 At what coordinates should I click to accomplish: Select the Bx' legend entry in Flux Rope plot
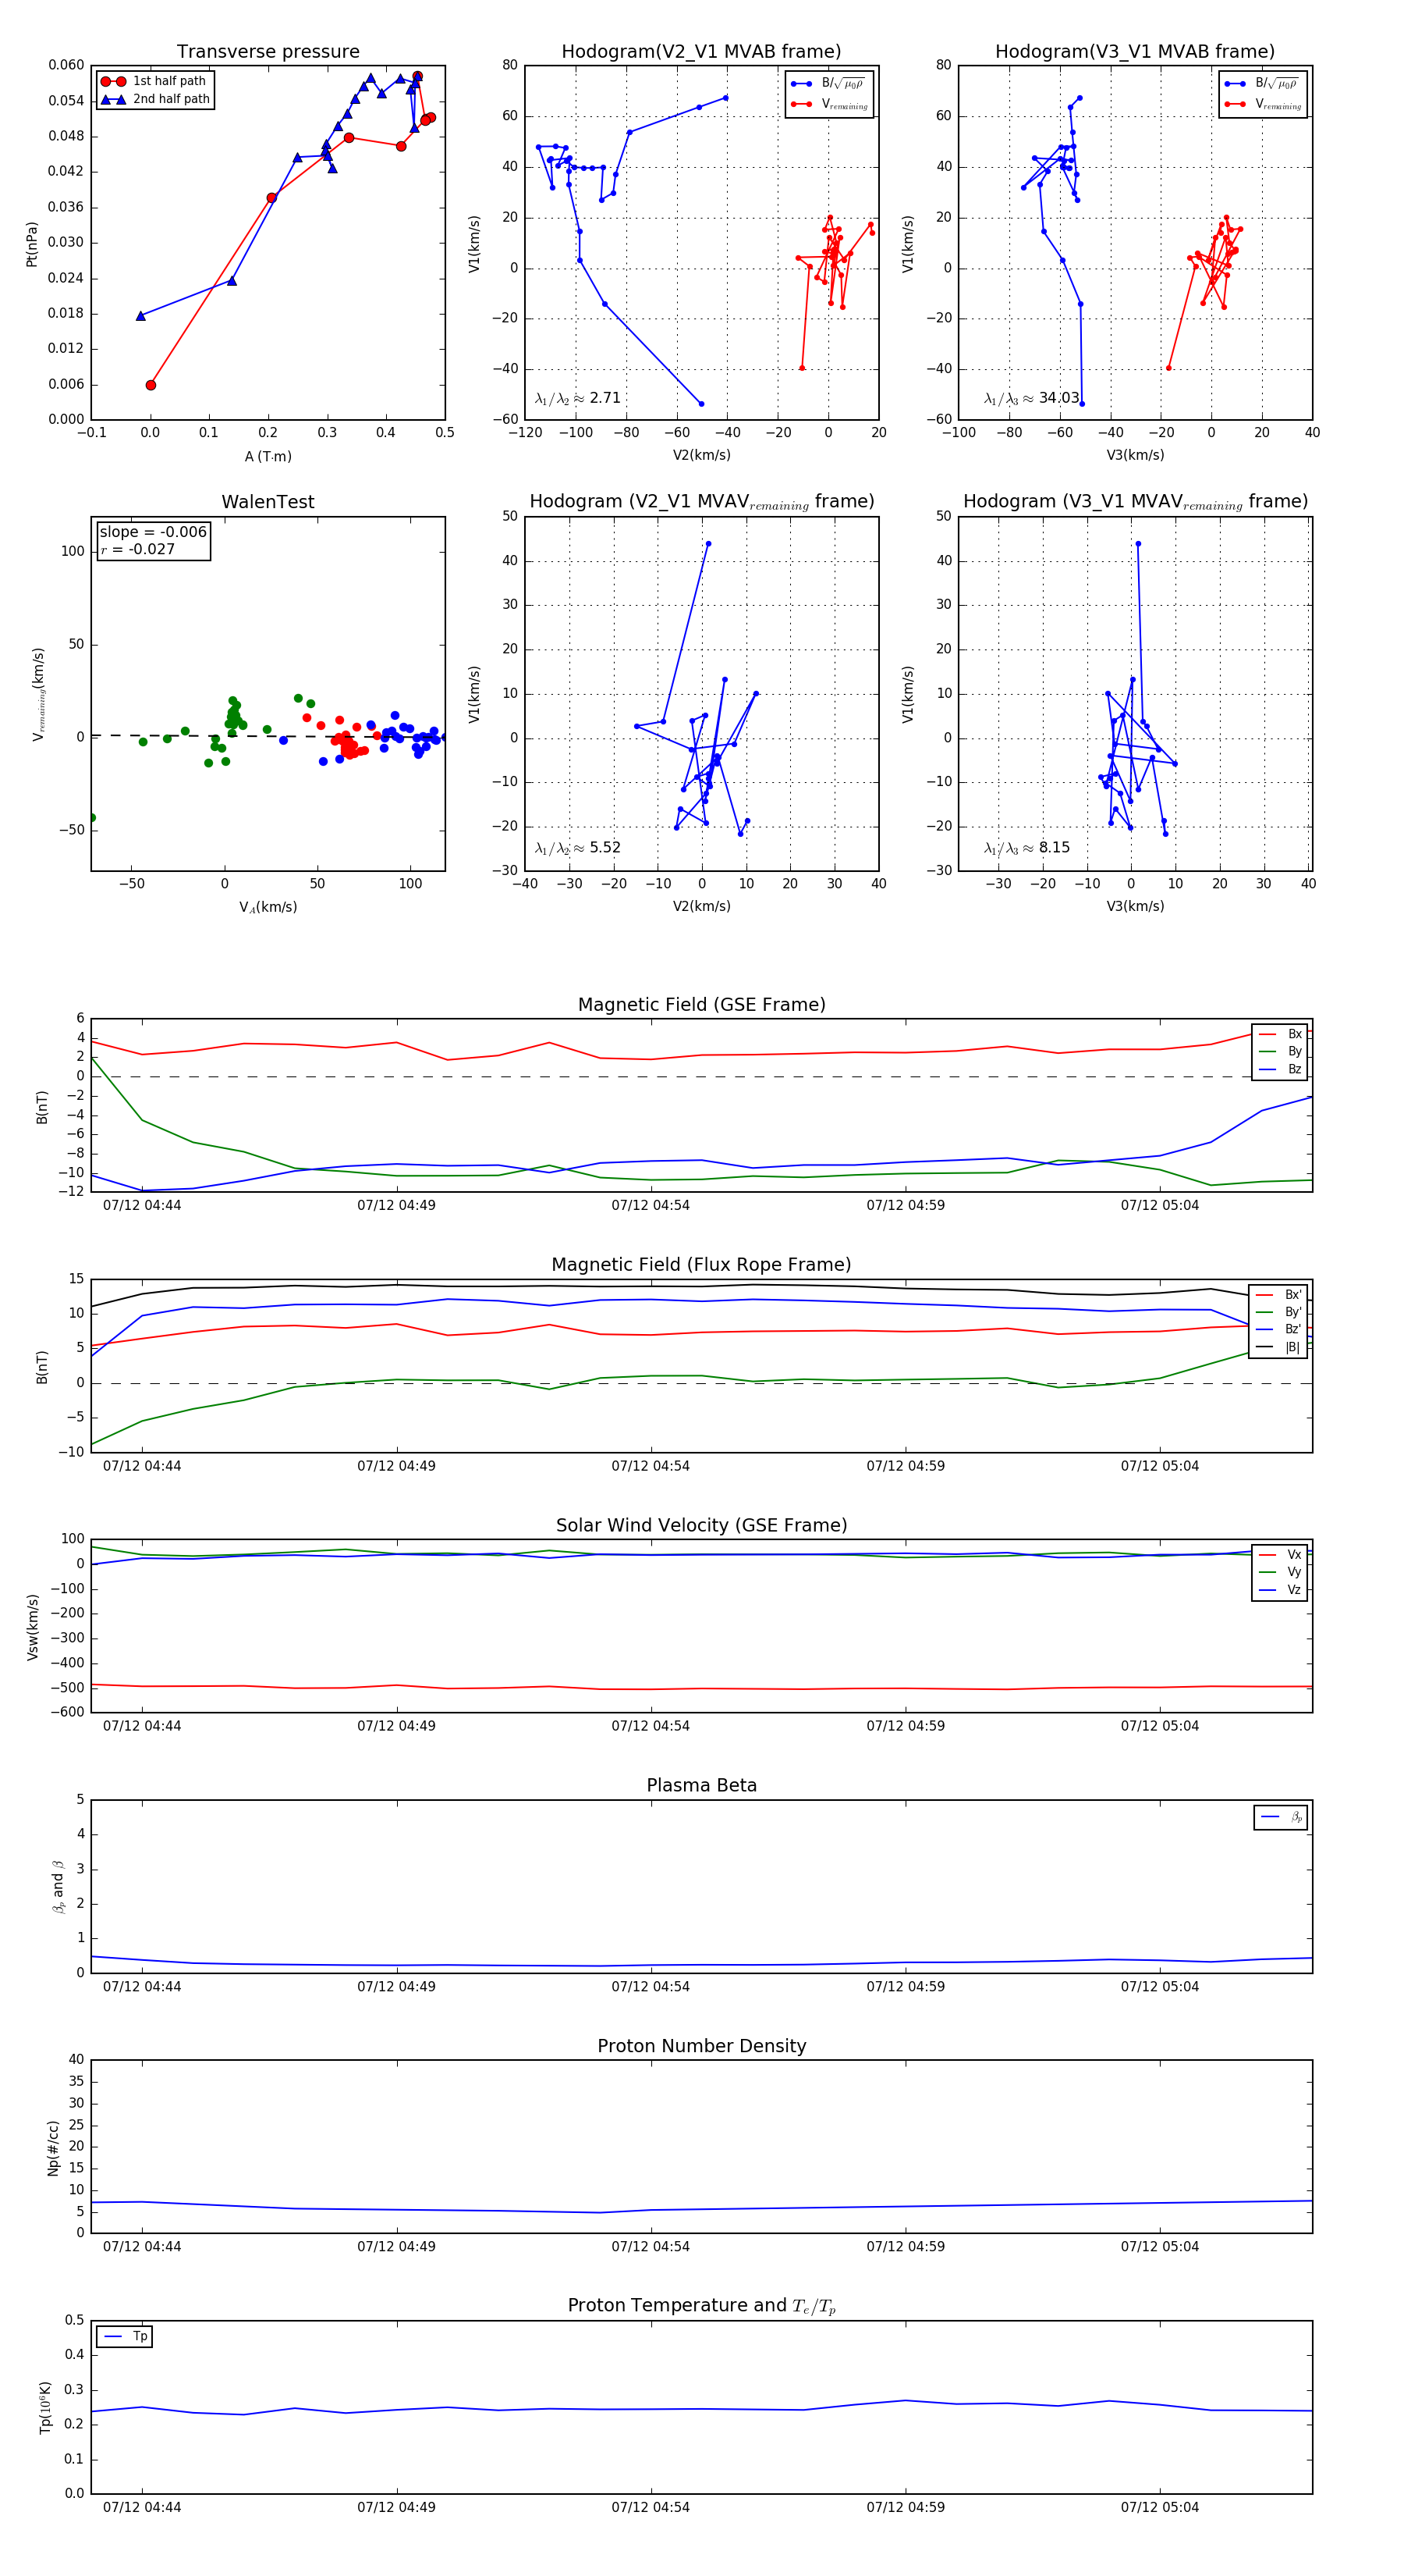[x=1278, y=1295]
